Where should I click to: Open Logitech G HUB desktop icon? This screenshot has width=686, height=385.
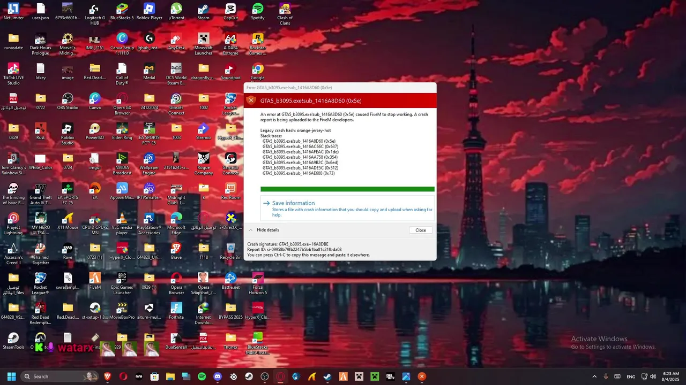[94, 14]
